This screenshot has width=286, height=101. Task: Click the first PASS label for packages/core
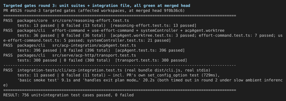pyautogui.click(x=8, y=20)
